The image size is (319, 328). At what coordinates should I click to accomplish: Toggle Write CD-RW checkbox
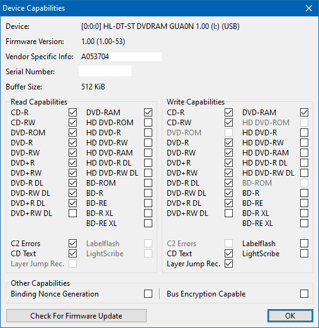point(228,123)
